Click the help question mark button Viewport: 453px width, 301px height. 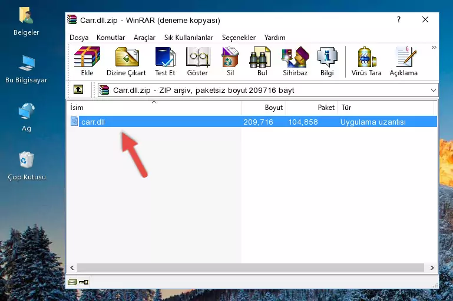[399, 19]
